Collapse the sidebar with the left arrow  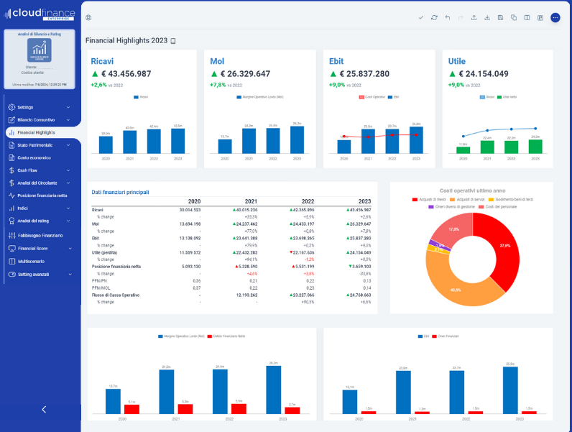point(44,410)
